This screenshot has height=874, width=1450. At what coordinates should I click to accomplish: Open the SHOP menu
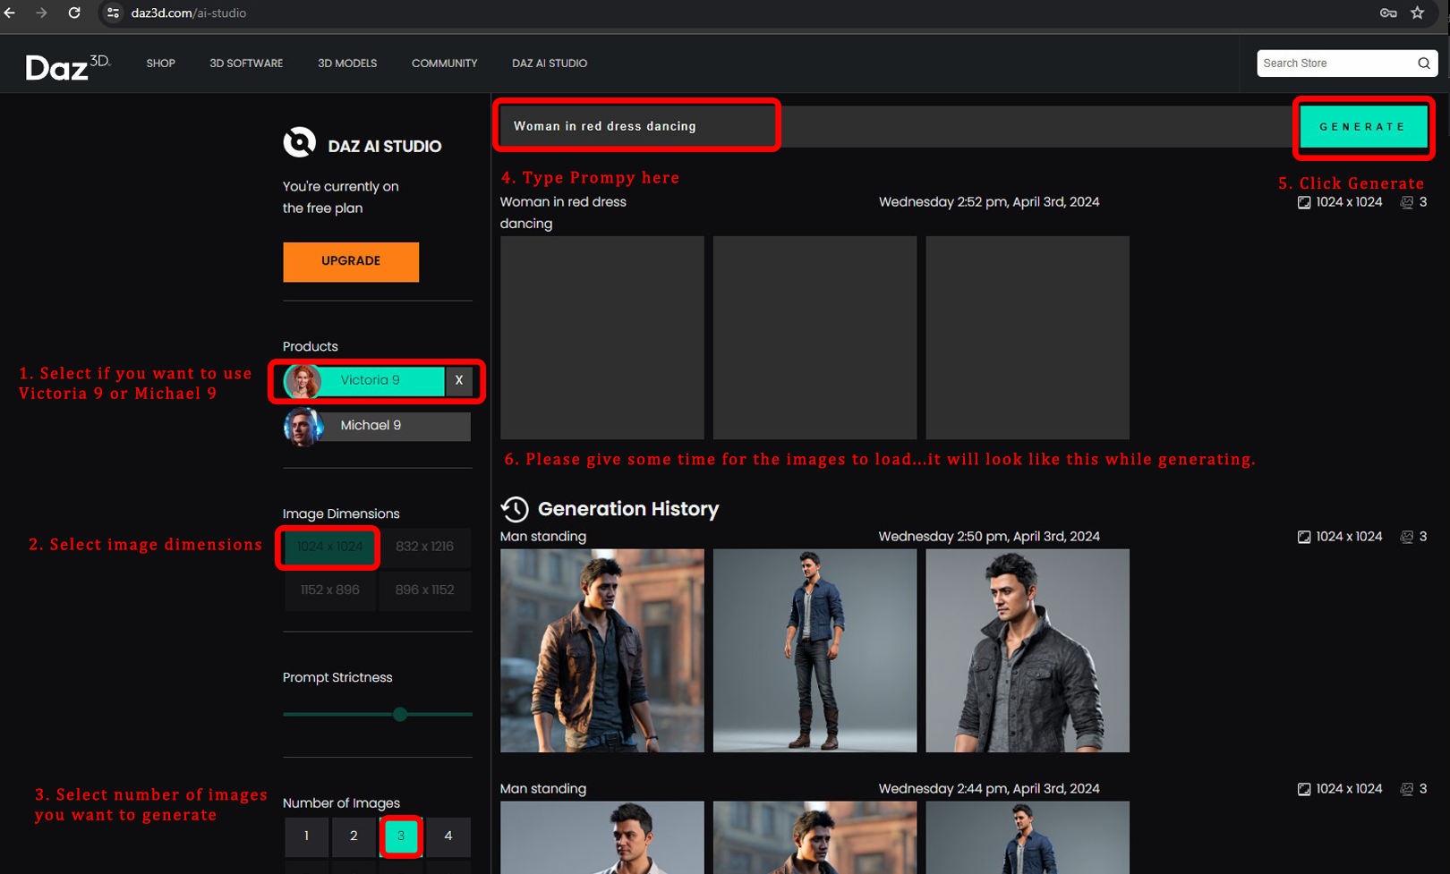(x=161, y=64)
